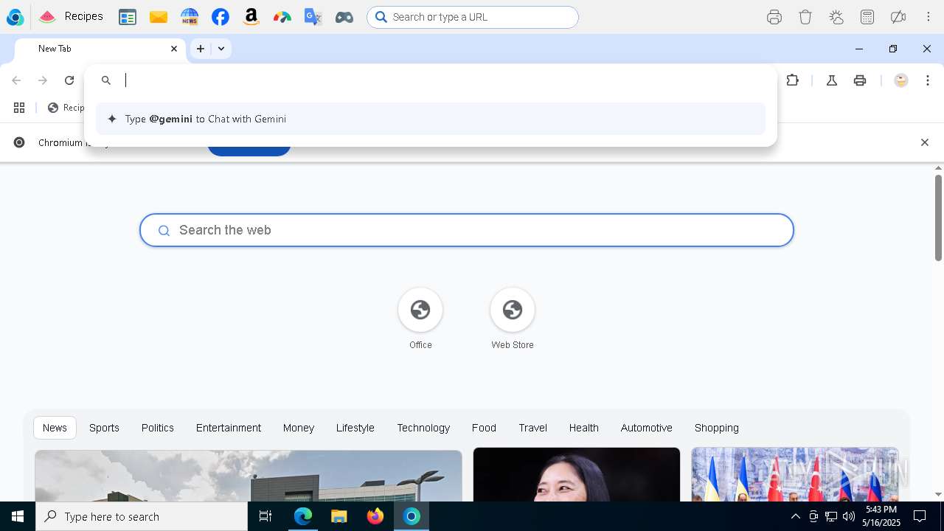Open the Windows notification center
Viewport: 944px width, 531px height.
(920, 516)
